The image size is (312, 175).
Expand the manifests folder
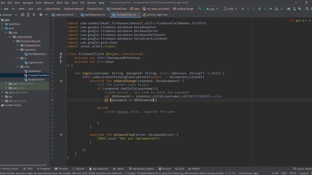pos(2,24)
